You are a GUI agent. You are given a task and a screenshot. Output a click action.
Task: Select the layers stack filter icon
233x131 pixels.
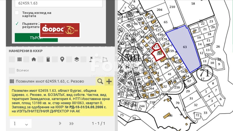[x=76, y=59]
